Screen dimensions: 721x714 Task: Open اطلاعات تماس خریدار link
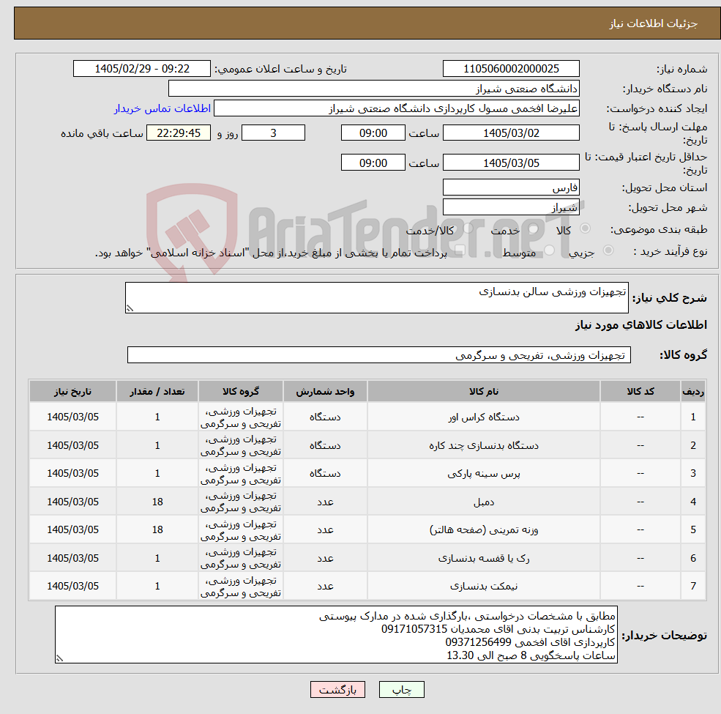tap(162, 108)
